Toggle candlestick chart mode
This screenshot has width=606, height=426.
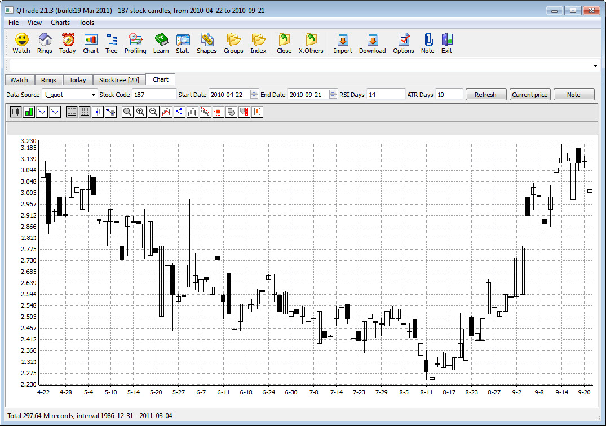click(16, 112)
